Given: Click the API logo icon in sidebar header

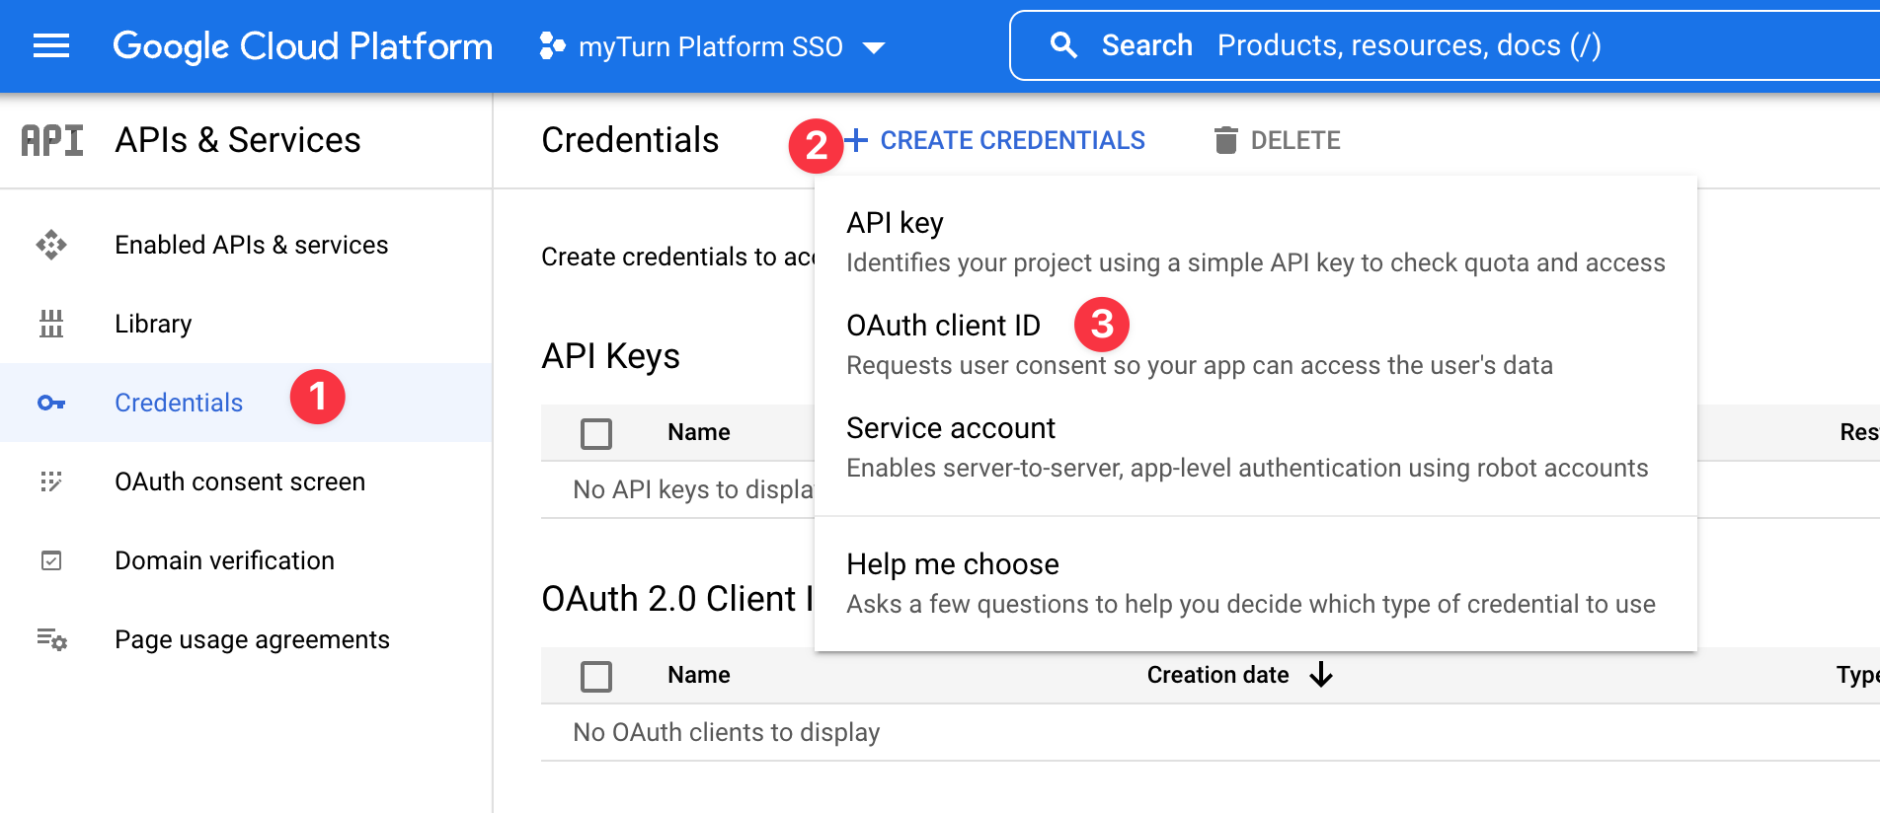Looking at the screenshot, I should coord(52,140).
